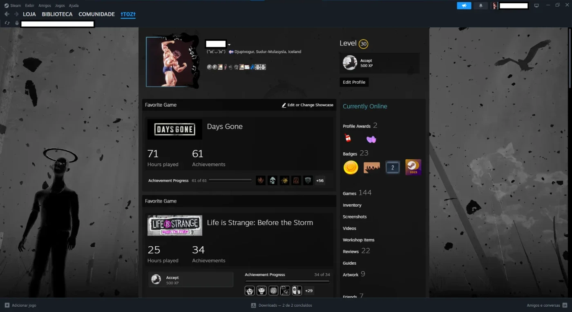Open the notifications bell
572x312 pixels.
click(481, 6)
